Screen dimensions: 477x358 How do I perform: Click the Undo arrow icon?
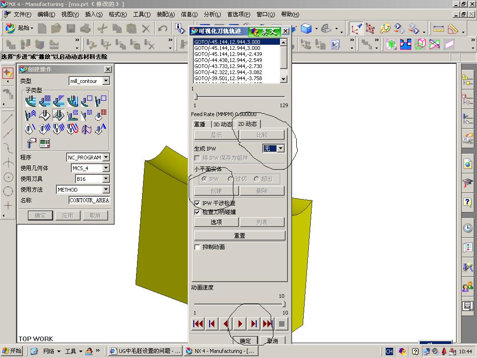coord(163,28)
